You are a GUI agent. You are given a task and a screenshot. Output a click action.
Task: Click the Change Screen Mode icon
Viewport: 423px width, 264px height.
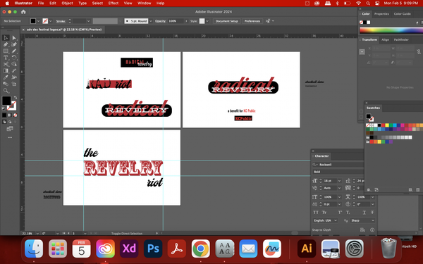10,129
